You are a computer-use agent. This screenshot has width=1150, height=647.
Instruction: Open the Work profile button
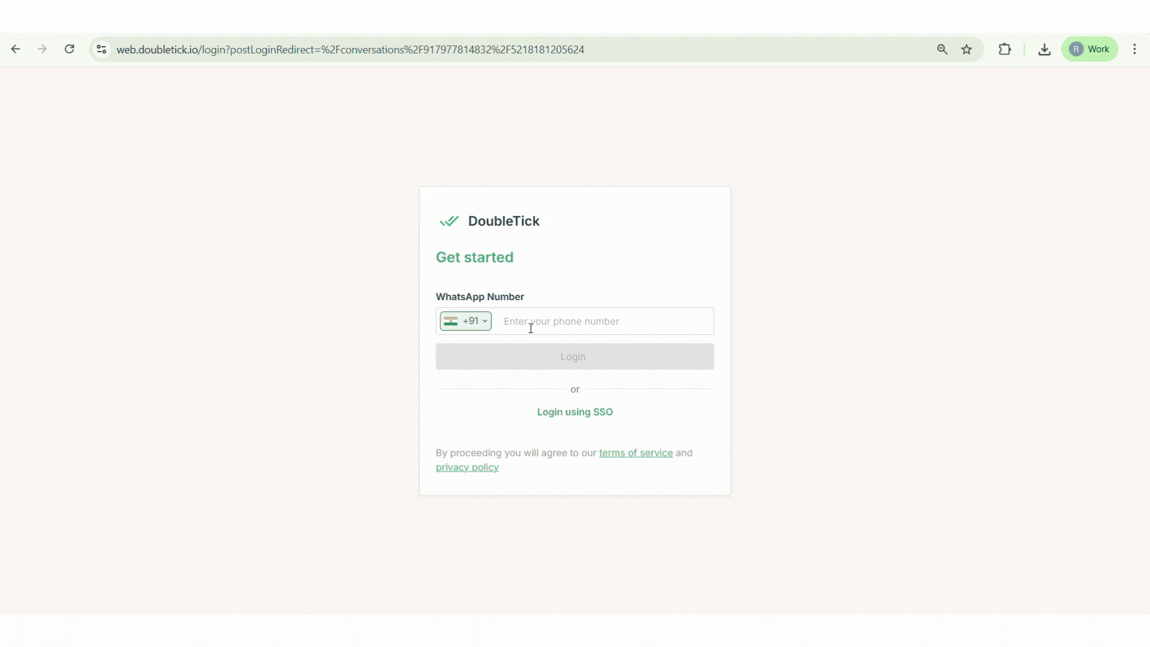[1090, 49]
